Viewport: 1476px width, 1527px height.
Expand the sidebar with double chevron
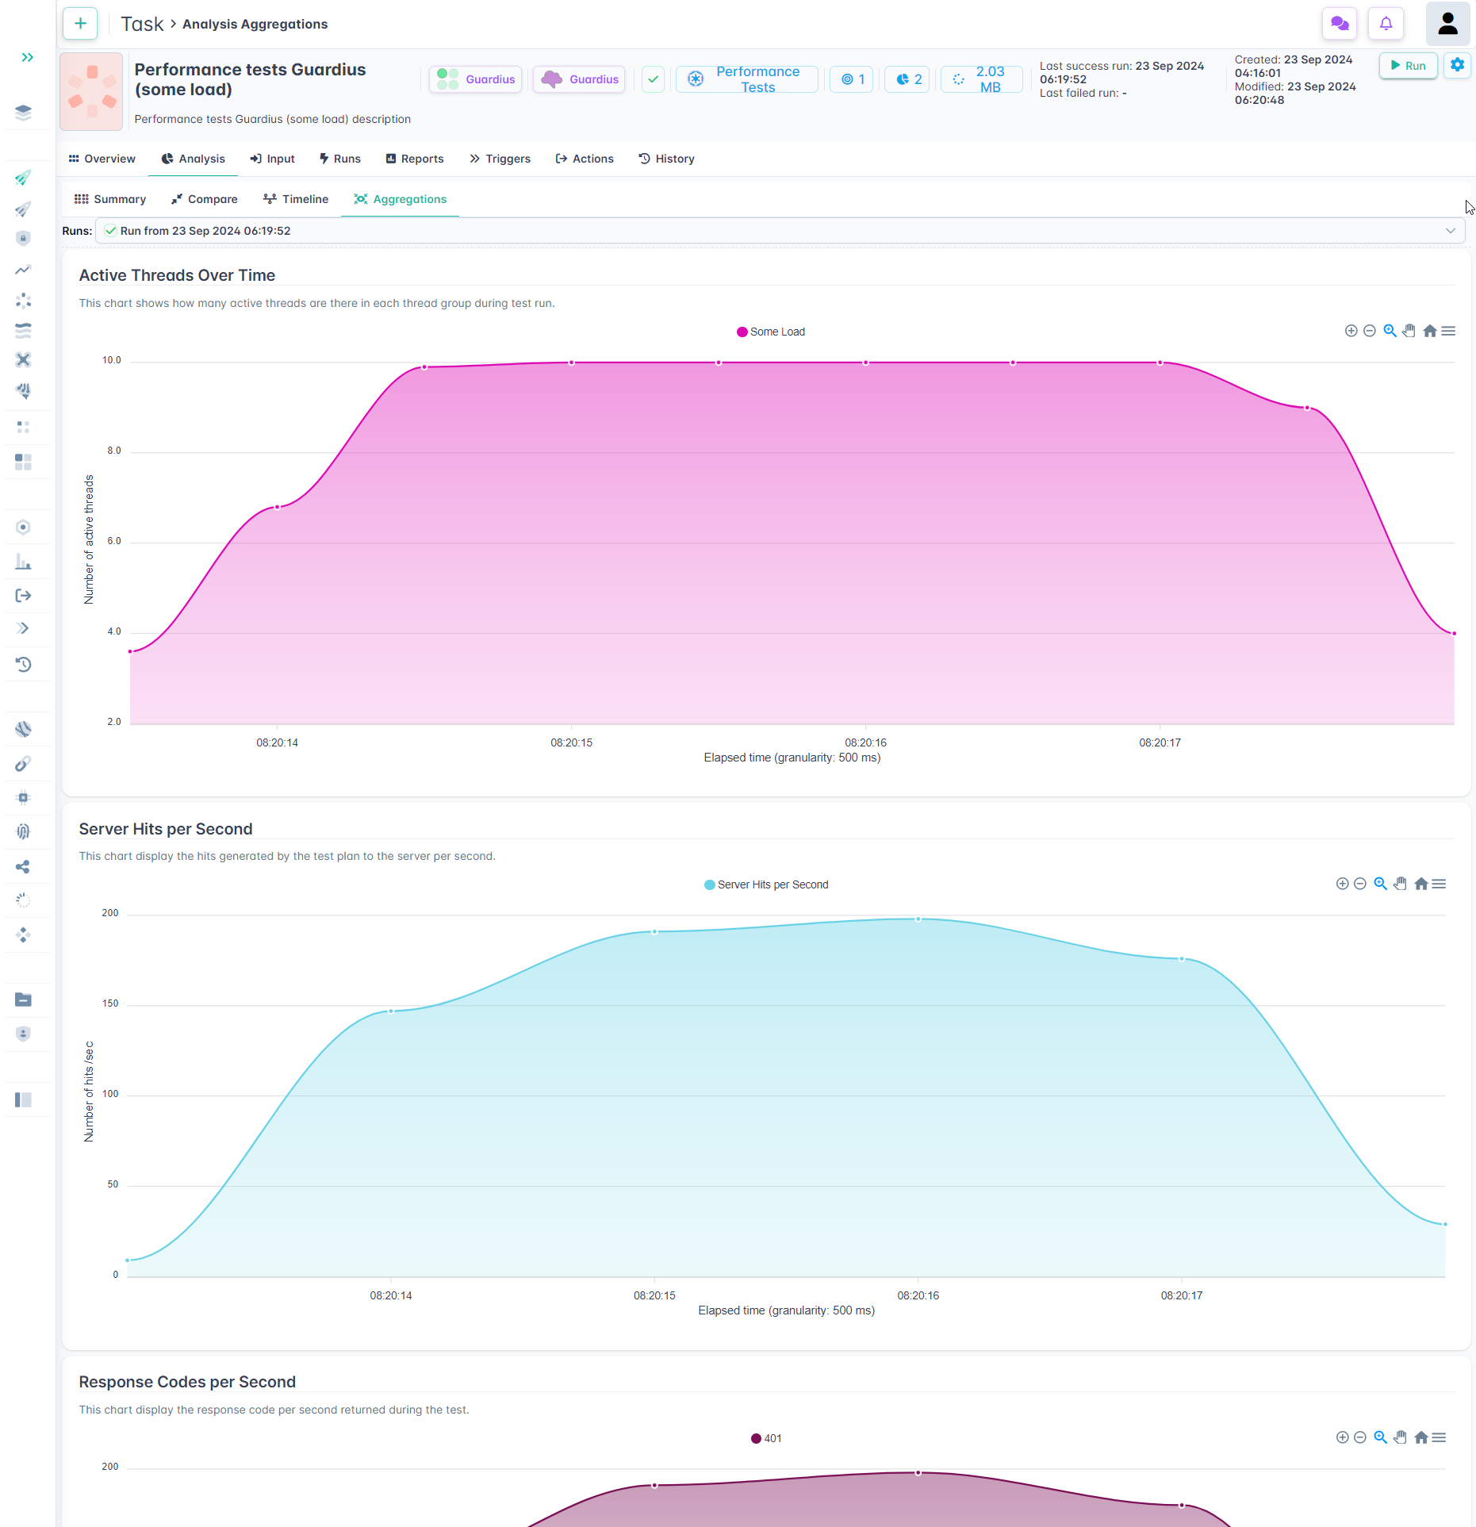(27, 57)
